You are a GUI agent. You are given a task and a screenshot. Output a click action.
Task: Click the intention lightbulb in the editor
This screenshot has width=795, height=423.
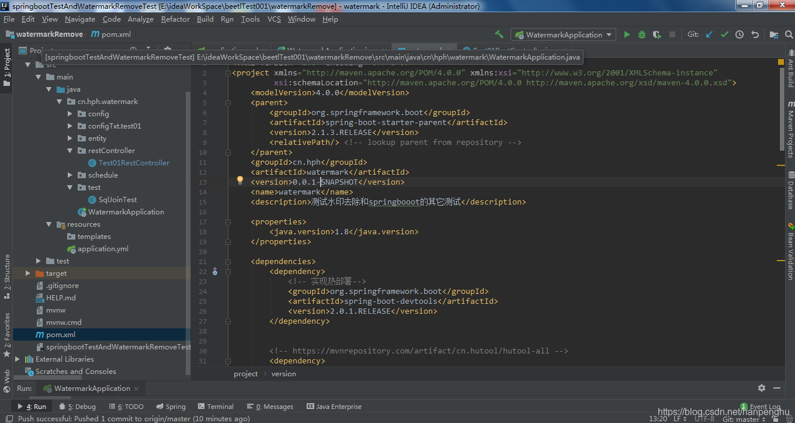[x=239, y=181]
